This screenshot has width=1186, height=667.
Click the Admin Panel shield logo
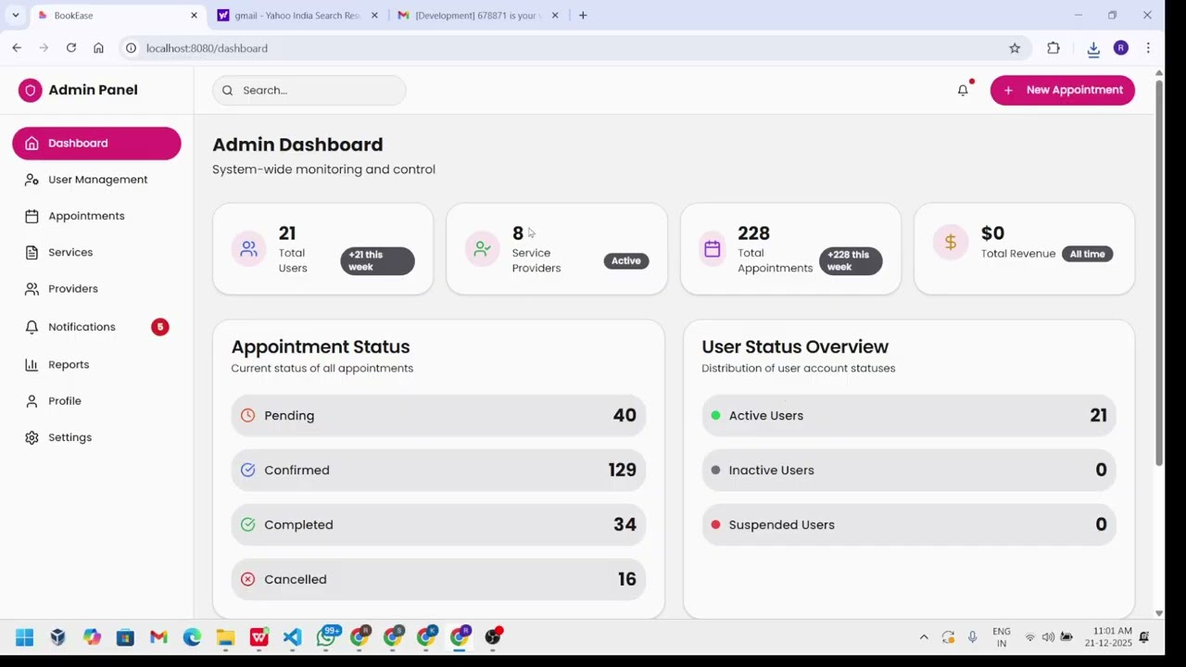click(x=30, y=90)
